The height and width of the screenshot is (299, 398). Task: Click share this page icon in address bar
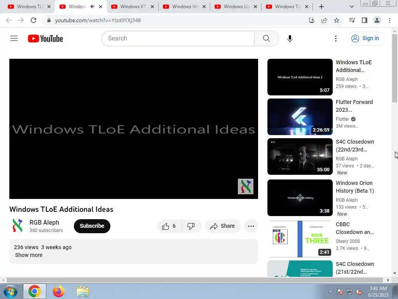(324, 20)
